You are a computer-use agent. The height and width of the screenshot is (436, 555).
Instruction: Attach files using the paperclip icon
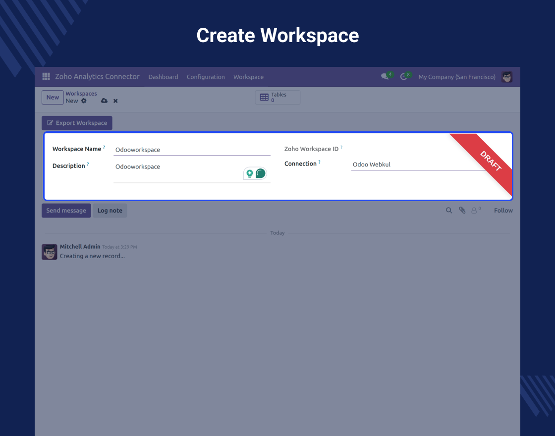click(x=462, y=210)
